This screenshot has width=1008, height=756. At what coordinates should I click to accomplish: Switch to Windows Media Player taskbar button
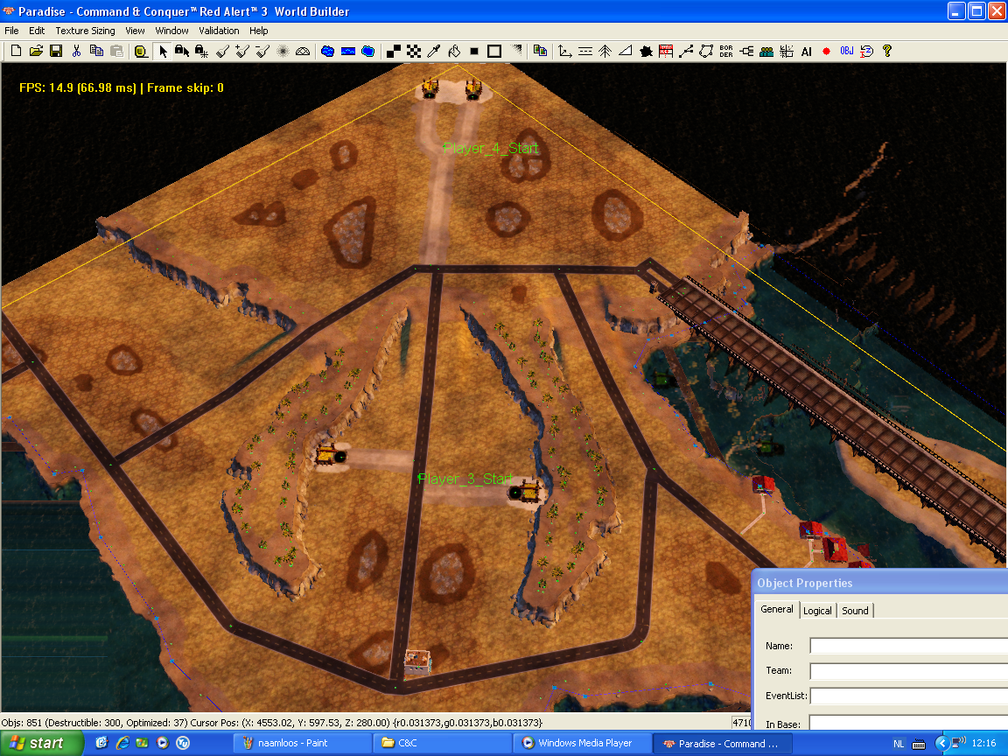click(583, 743)
